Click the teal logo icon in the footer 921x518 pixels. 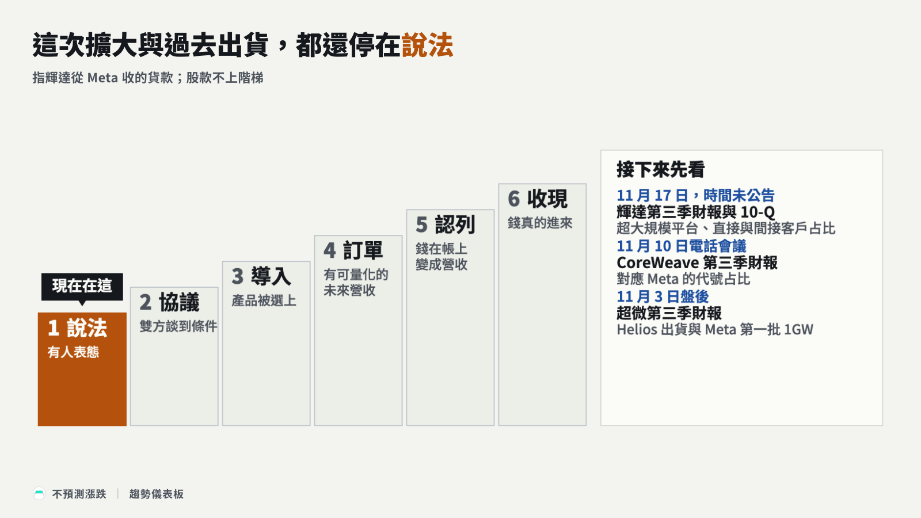39,494
